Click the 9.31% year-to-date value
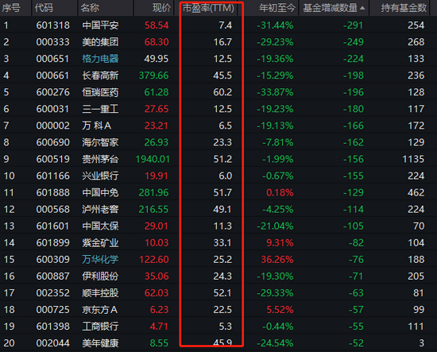The image size is (437, 352). tap(280, 243)
